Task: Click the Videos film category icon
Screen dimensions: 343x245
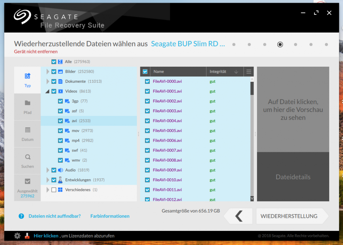Action: (x=60, y=91)
